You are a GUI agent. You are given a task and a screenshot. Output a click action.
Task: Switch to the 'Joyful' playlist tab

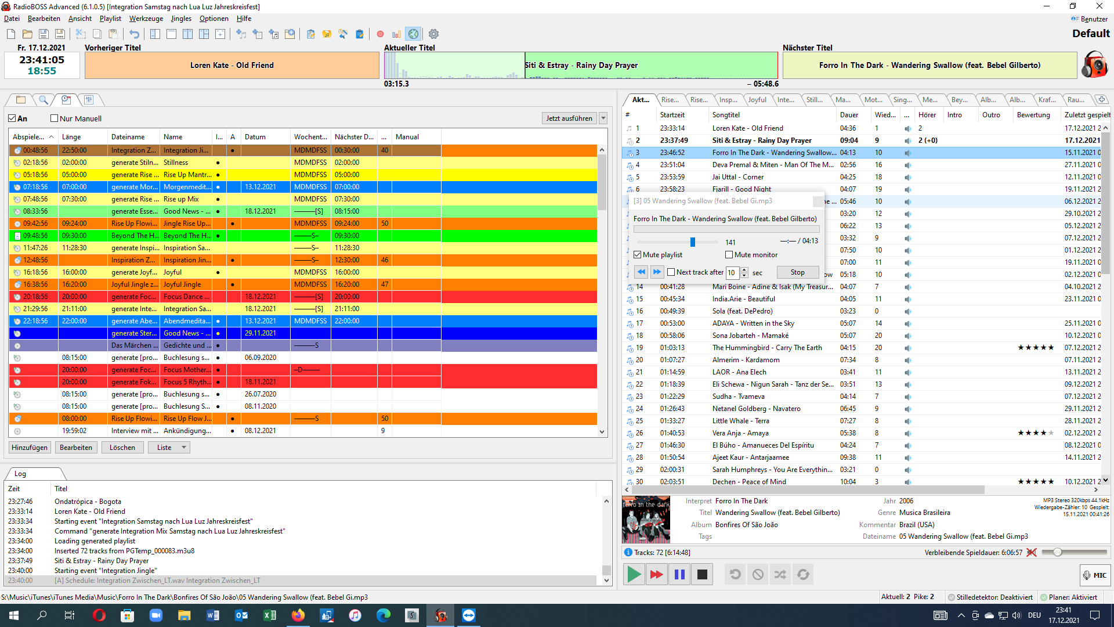(x=757, y=100)
